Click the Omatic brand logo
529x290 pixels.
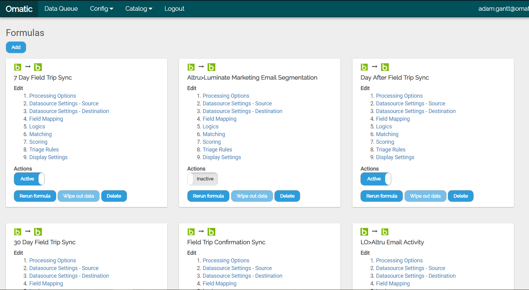tap(19, 9)
